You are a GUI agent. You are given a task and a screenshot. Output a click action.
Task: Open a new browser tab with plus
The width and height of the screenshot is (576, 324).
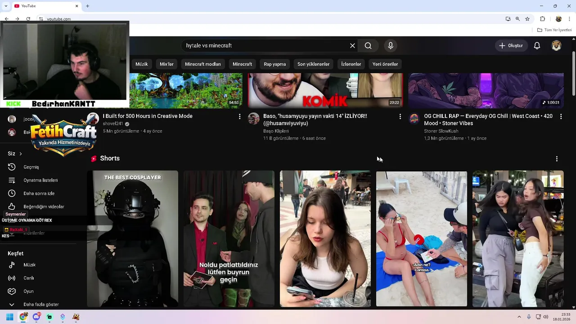click(87, 6)
